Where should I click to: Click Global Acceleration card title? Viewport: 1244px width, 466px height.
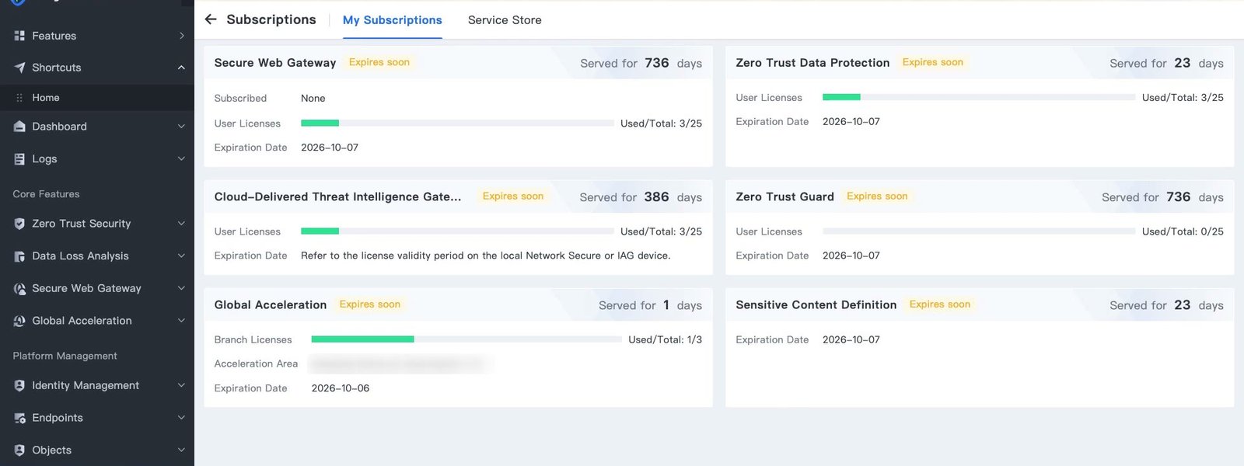pyautogui.click(x=271, y=304)
